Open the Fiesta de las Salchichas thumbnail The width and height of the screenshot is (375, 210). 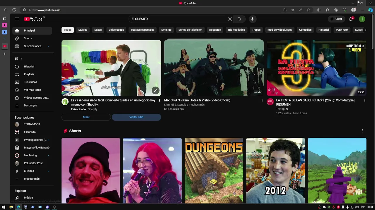click(x=316, y=68)
